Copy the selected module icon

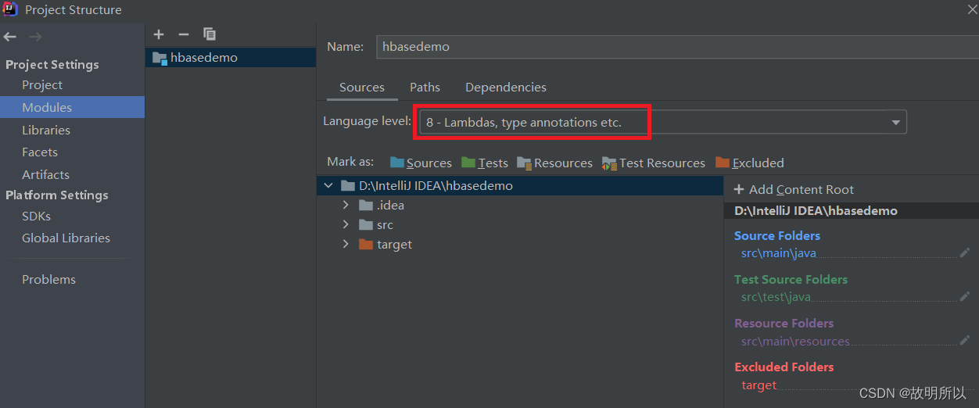click(x=210, y=34)
